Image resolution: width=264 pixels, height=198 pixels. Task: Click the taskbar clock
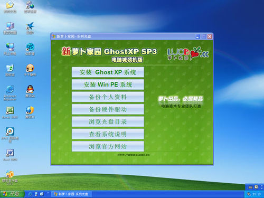coord(257,194)
